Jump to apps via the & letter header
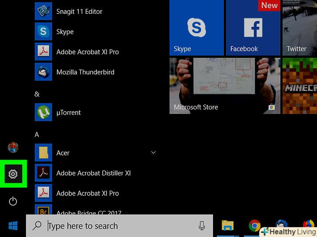 pyautogui.click(x=37, y=94)
